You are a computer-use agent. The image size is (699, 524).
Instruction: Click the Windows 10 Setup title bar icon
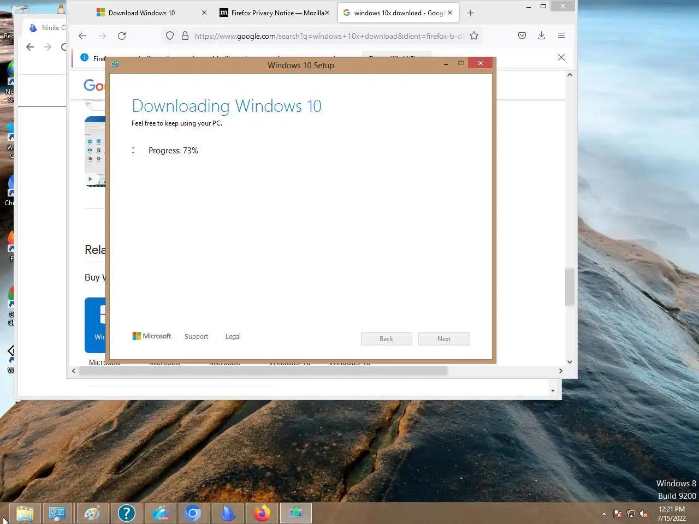coord(115,64)
